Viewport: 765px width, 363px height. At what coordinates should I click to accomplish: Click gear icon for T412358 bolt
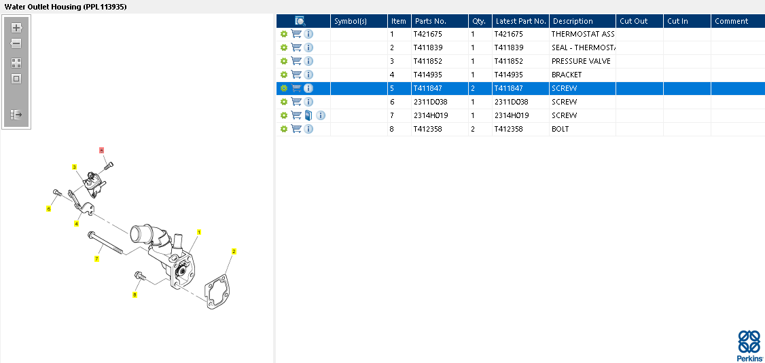(x=284, y=129)
